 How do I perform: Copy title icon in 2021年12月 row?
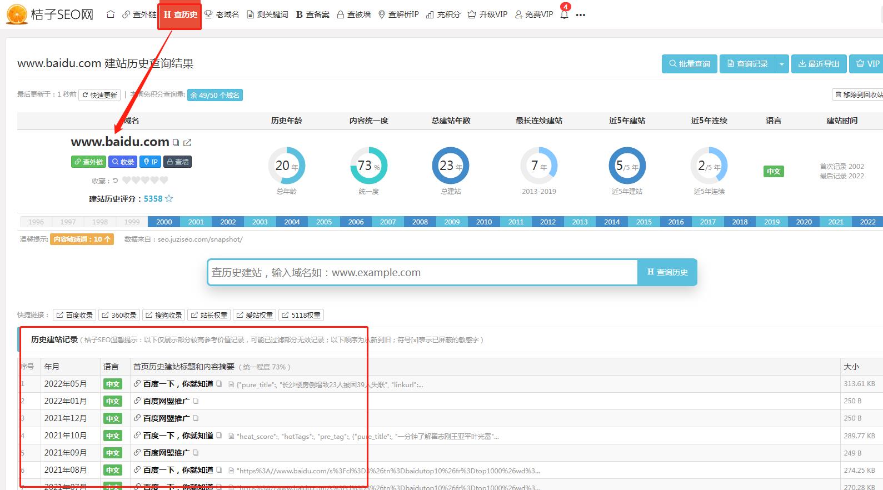coord(196,418)
